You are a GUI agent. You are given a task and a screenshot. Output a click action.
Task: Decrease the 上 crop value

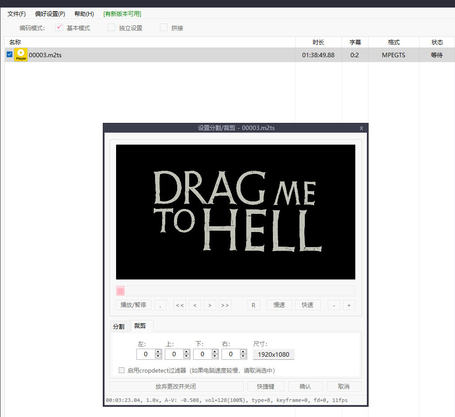(x=187, y=357)
